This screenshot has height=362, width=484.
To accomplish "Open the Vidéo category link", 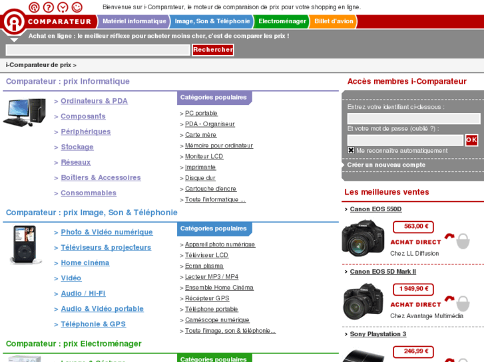I will pos(71,278).
